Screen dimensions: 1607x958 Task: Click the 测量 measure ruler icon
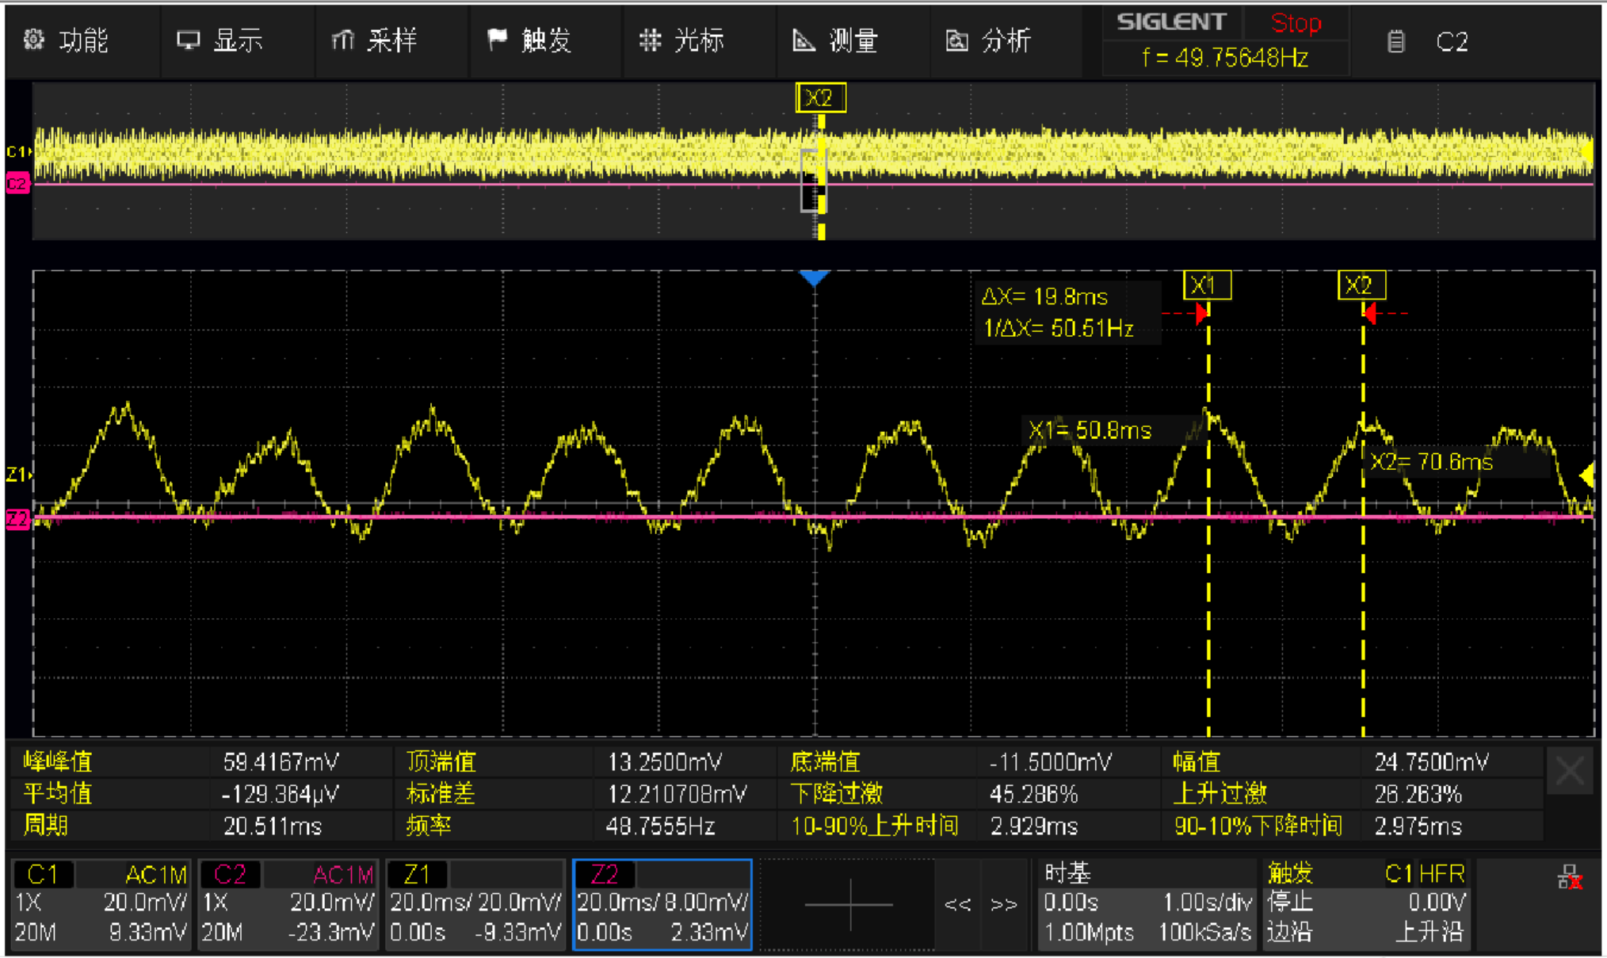pyautogui.click(x=803, y=40)
